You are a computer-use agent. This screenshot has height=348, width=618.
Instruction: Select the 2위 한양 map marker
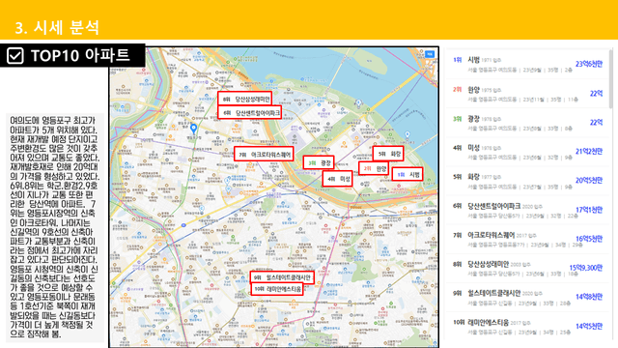point(374,168)
